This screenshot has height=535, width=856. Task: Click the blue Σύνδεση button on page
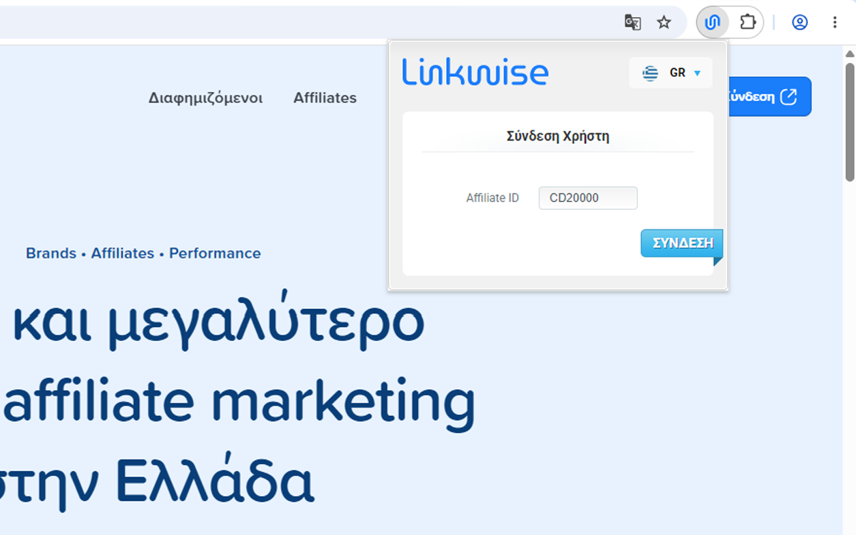(770, 97)
